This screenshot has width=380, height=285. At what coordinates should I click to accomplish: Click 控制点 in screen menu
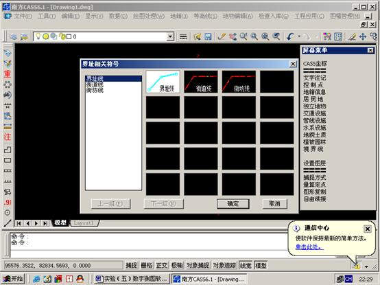(x=313, y=85)
